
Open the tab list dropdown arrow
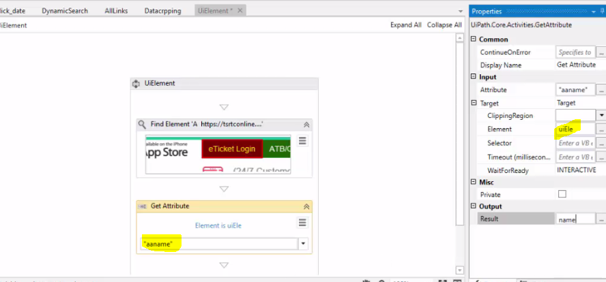click(460, 11)
